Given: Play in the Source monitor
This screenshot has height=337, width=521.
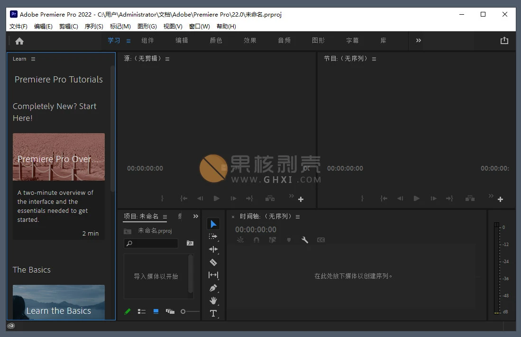Looking at the screenshot, I should tap(217, 199).
